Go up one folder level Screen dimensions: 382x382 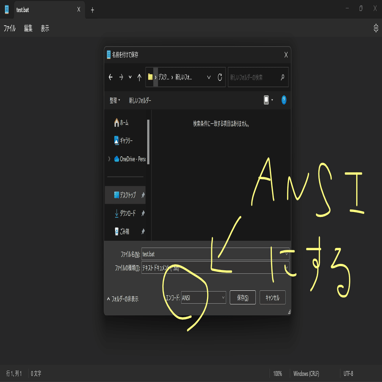(139, 77)
